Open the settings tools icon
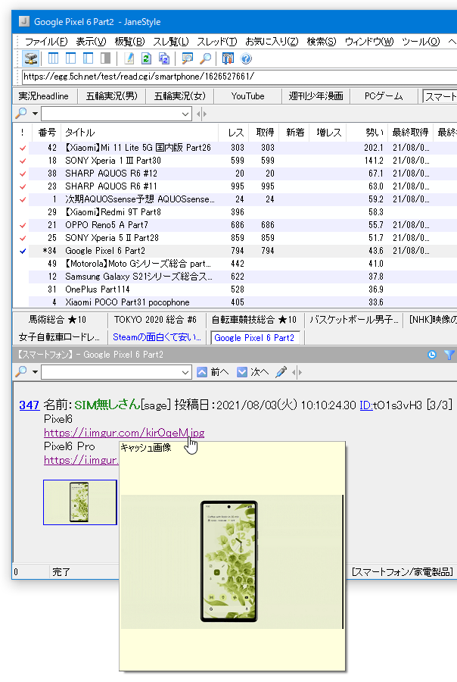The width and height of the screenshot is (457, 682). tap(228, 58)
